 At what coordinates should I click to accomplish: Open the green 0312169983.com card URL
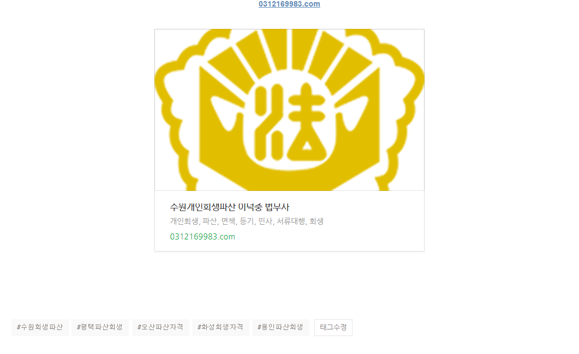[202, 237]
